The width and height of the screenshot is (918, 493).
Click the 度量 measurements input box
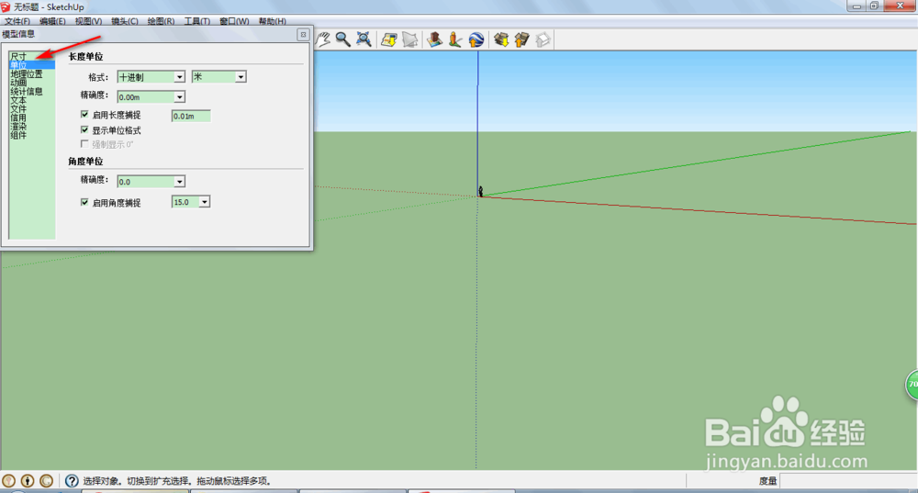848,481
